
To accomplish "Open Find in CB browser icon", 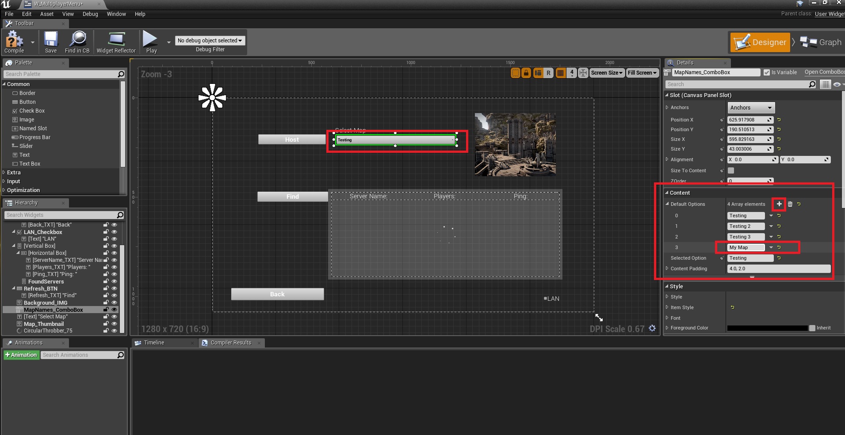I will (77, 42).
